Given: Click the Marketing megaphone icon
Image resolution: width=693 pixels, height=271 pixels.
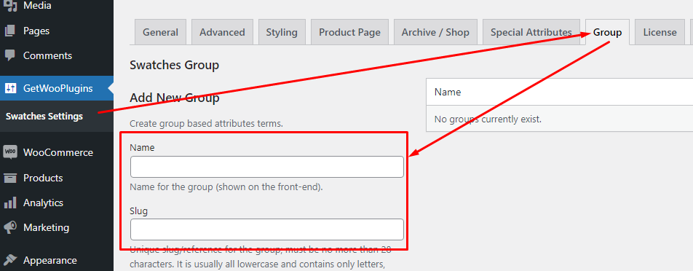Looking at the screenshot, I should 10,228.
